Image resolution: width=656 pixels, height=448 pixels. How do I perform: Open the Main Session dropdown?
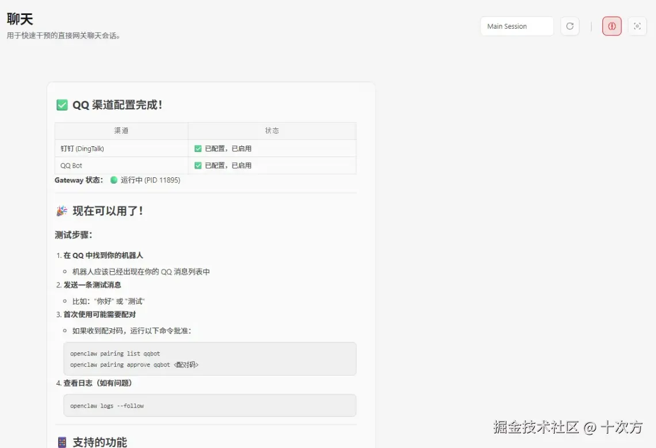pos(516,26)
